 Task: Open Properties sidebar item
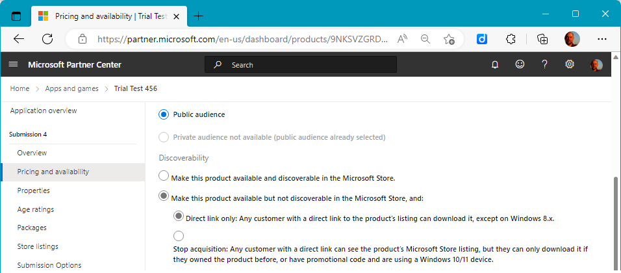pyautogui.click(x=34, y=190)
